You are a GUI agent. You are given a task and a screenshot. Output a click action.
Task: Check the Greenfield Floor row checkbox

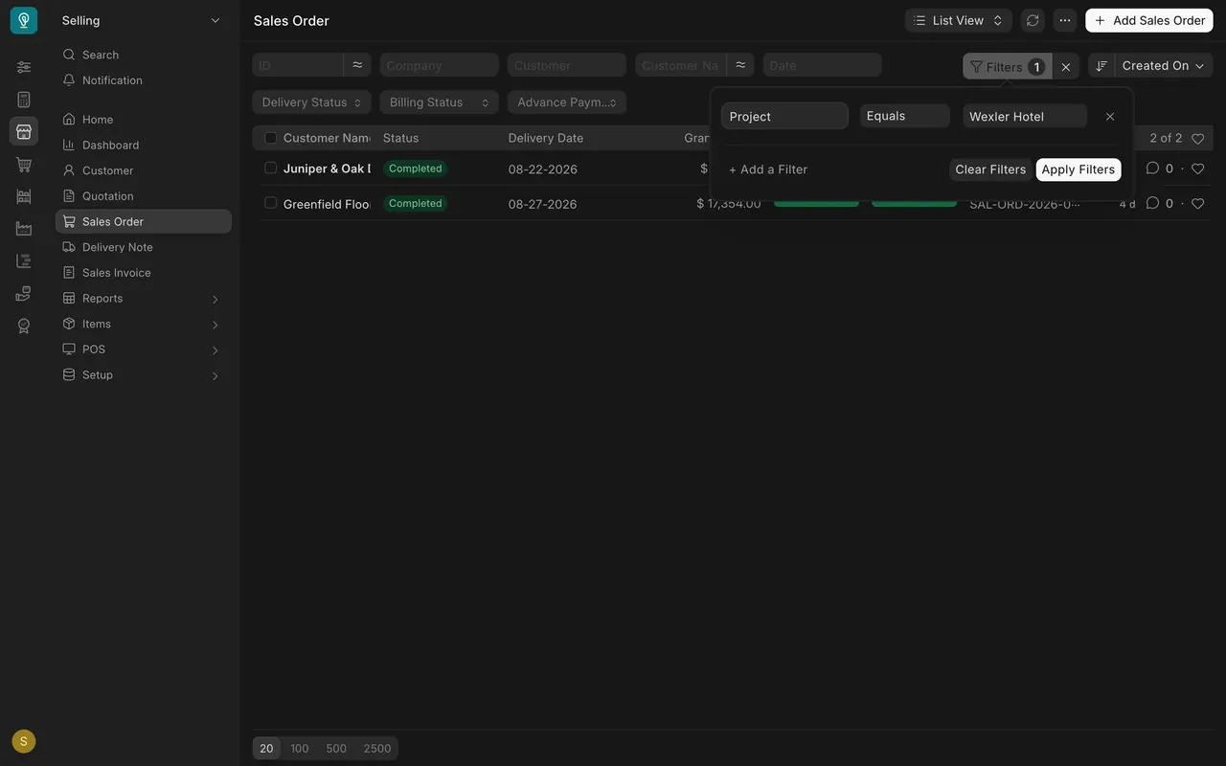tap(271, 203)
